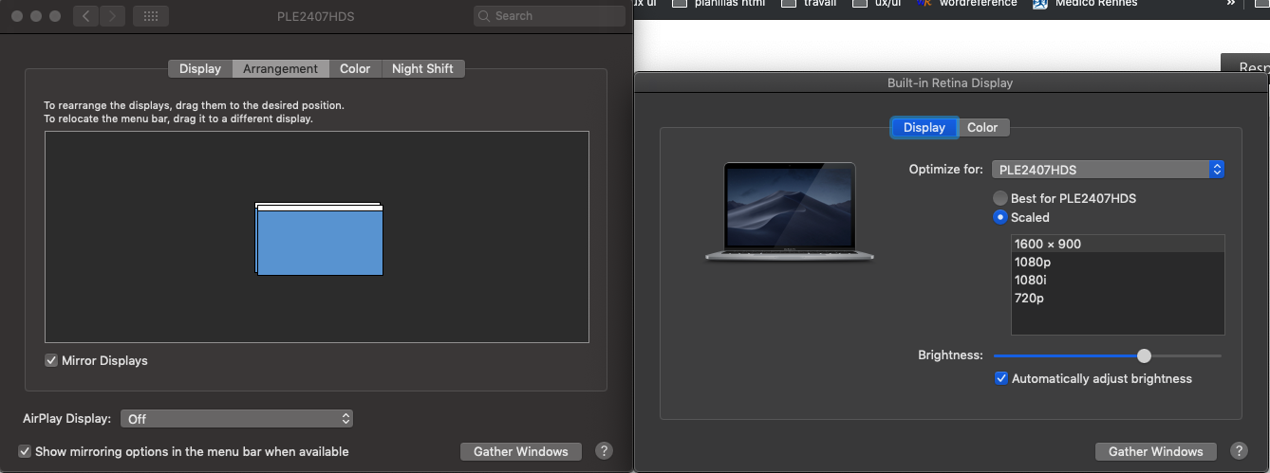Select the blue display rectangle in arrangement

(320, 242)
